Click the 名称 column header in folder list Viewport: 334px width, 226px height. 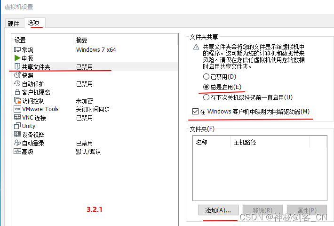coord(201,142)
